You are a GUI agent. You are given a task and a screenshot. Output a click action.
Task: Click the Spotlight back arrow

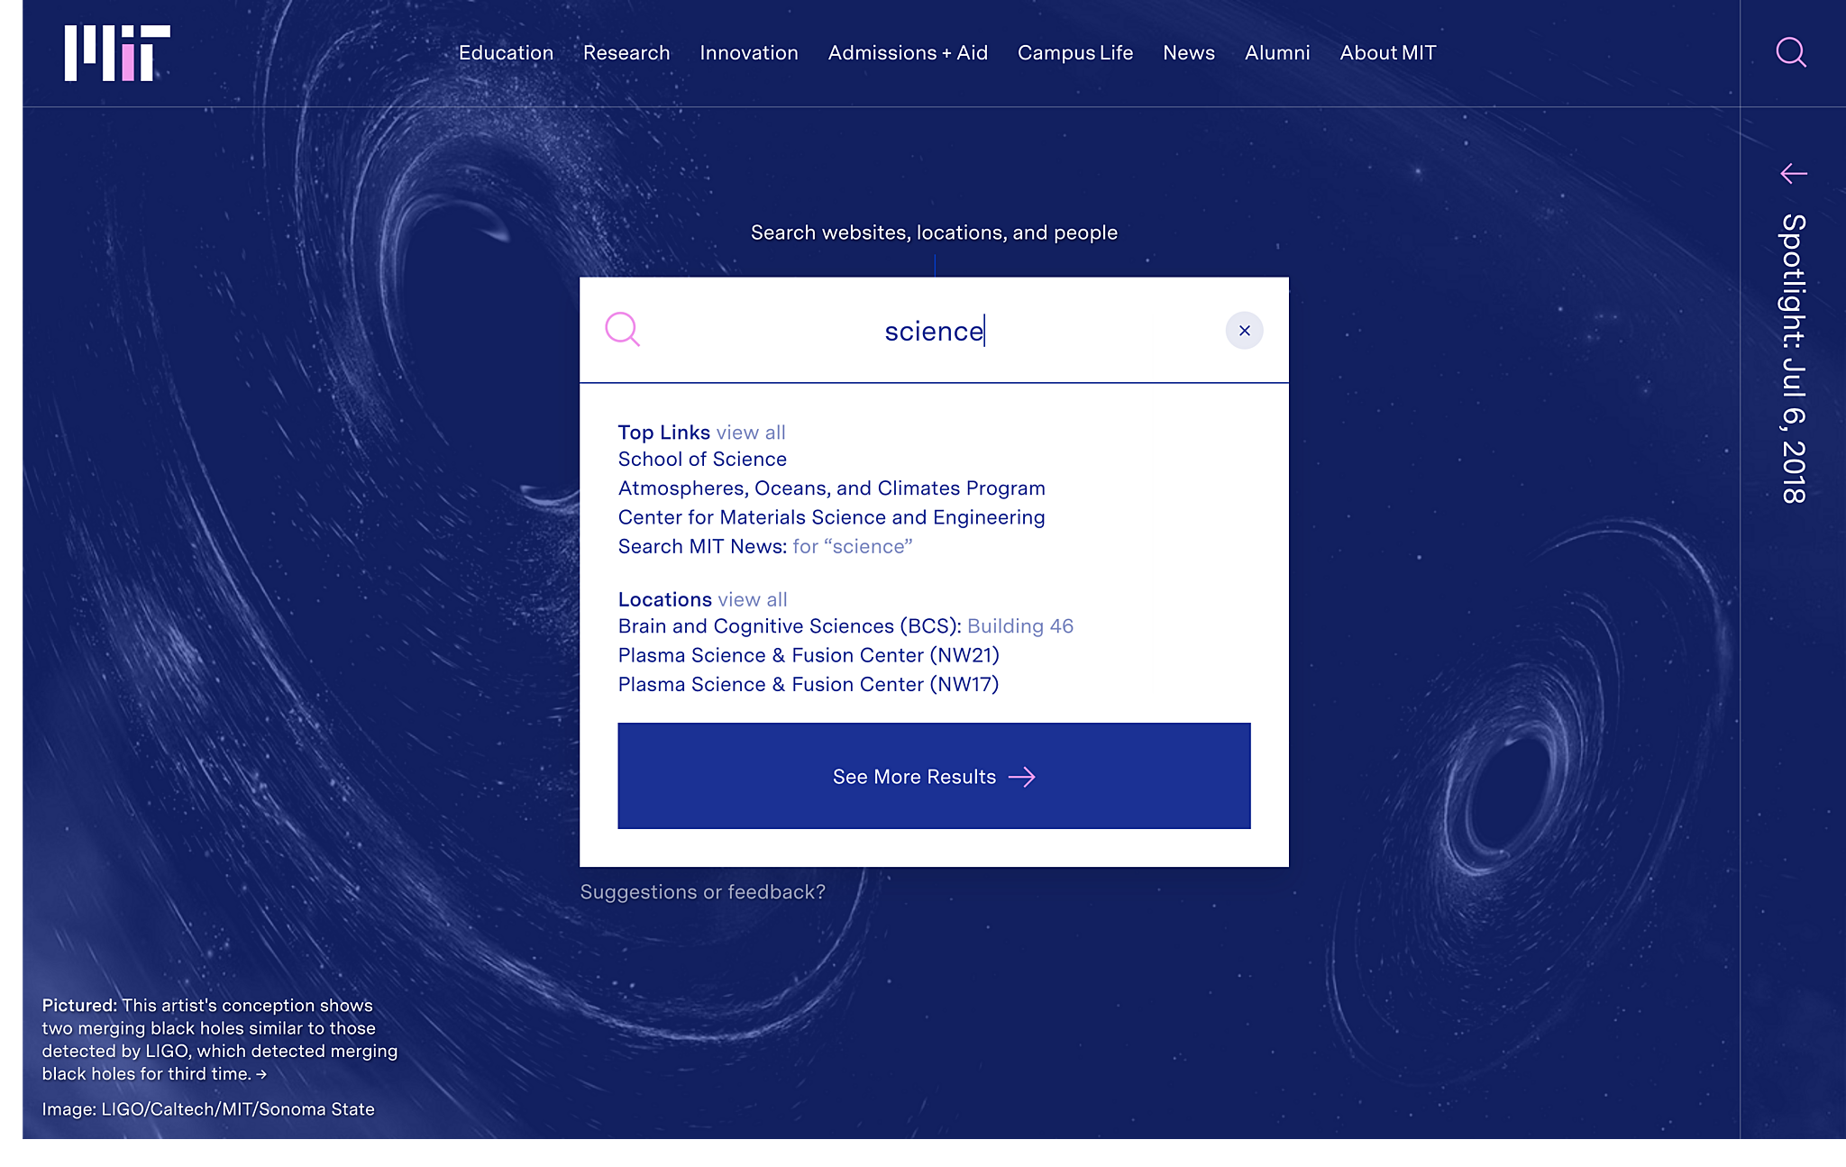(x=1794, y=173)
